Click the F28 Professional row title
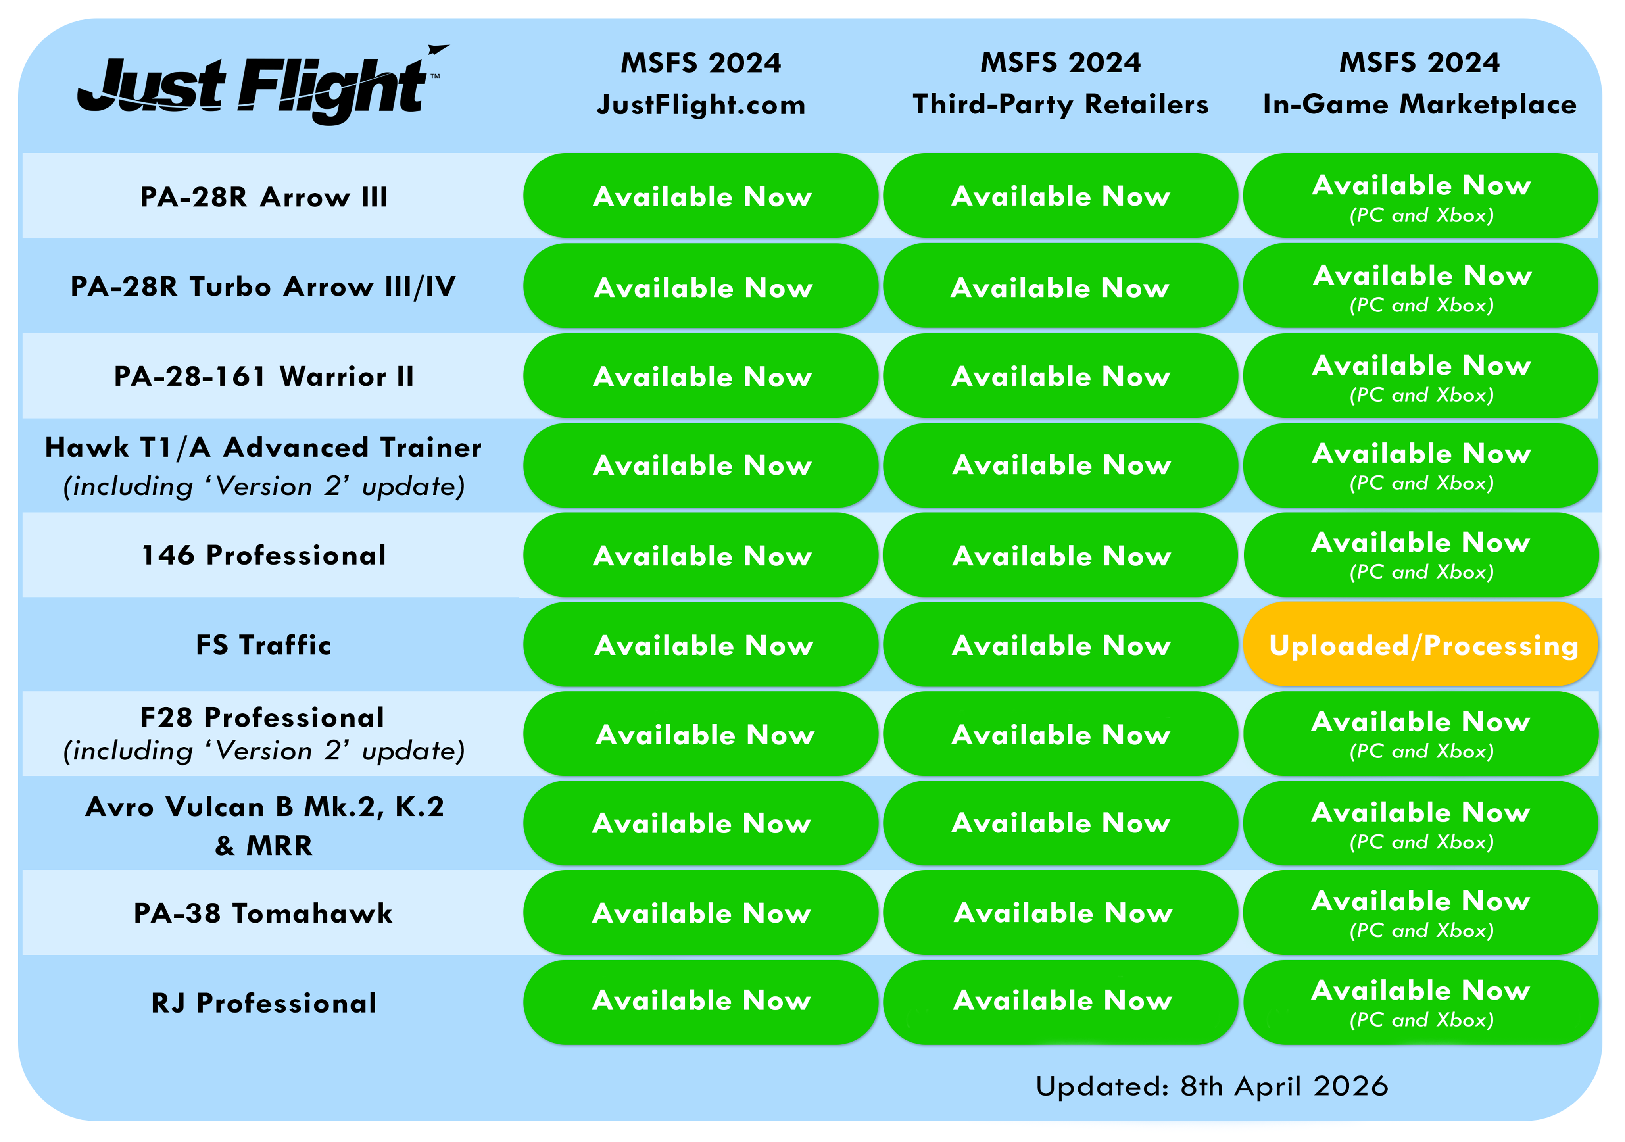Image resolution: width=1625 pixels, height=1142 pixels. click(x=263, y=717)
